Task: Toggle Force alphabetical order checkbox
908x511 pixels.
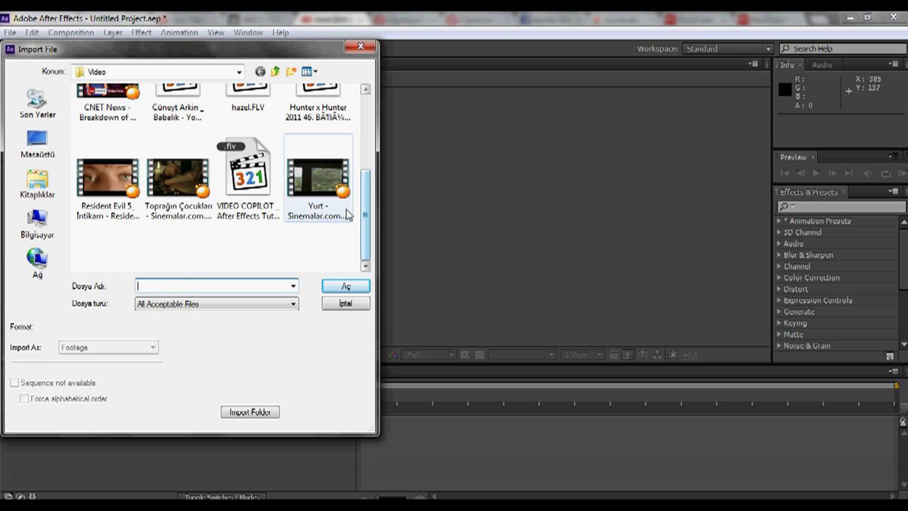Action: [24, 399]
